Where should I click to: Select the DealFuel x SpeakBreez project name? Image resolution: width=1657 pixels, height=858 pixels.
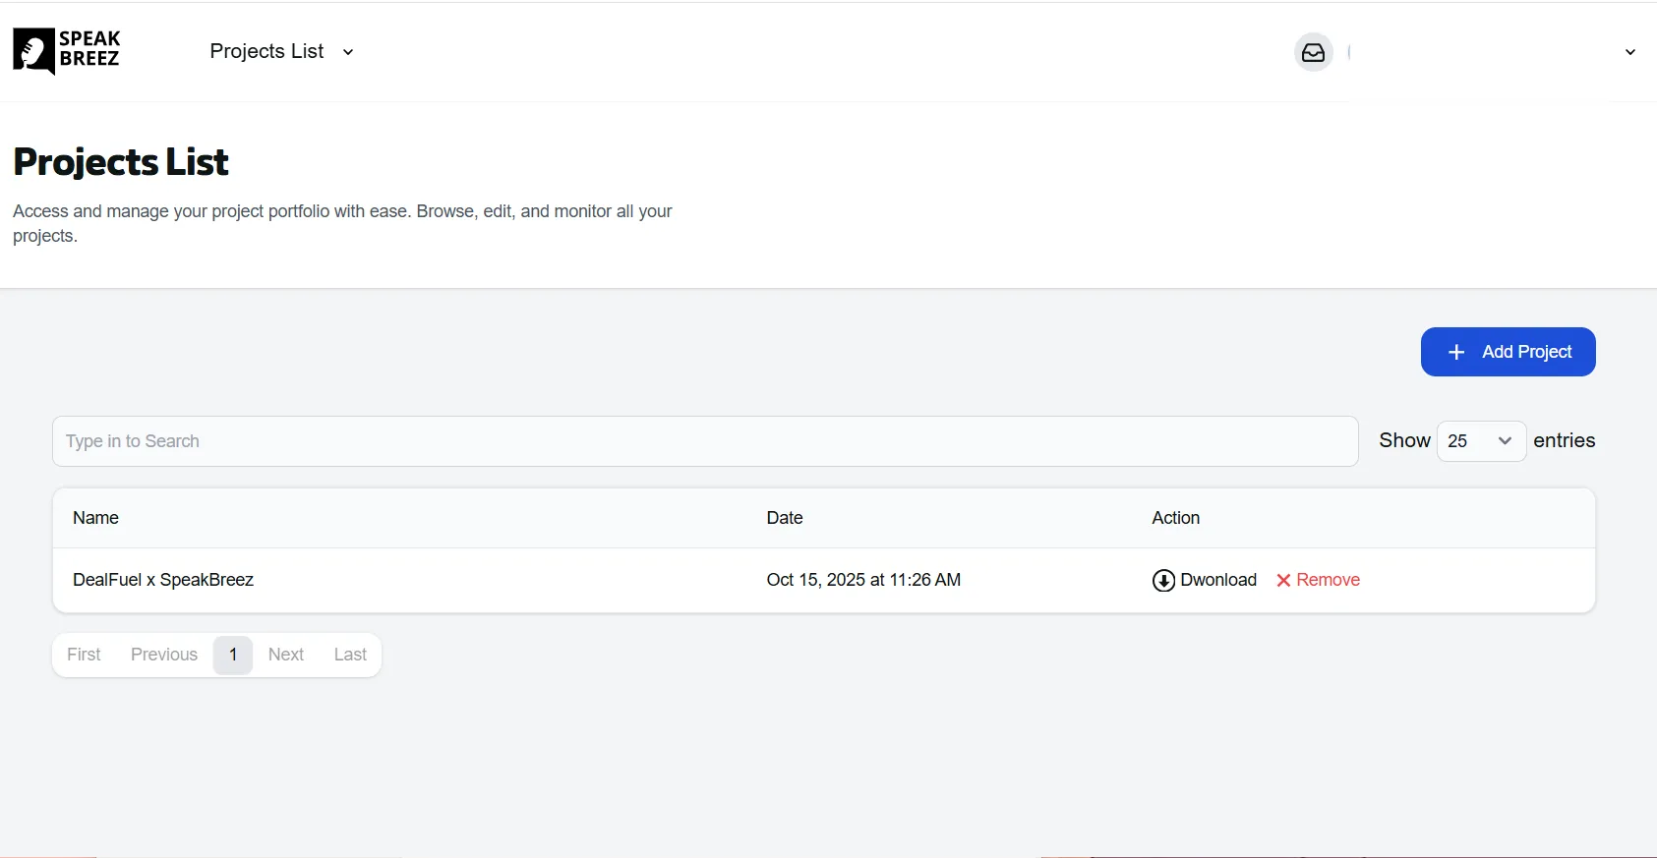[x=163, y=580]
